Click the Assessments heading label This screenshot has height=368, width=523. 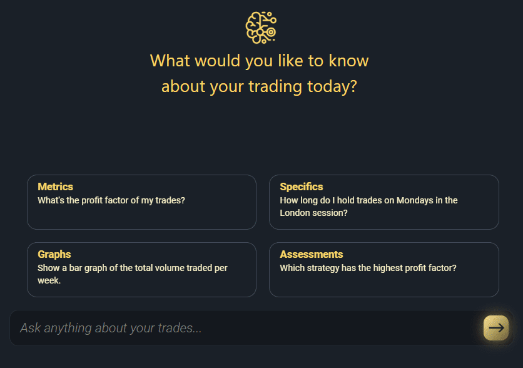(x=311, y=254)
